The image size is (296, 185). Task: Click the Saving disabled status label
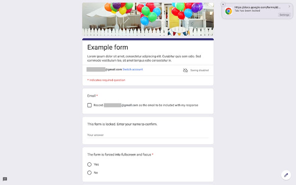[199, 70]
